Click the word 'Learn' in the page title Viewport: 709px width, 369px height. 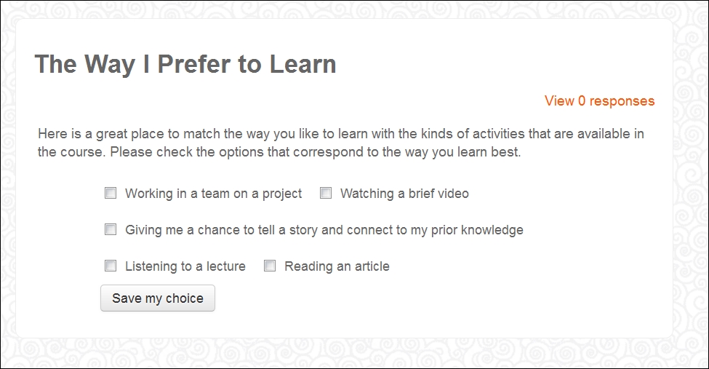pyautogui.click(x=303, y=64)
